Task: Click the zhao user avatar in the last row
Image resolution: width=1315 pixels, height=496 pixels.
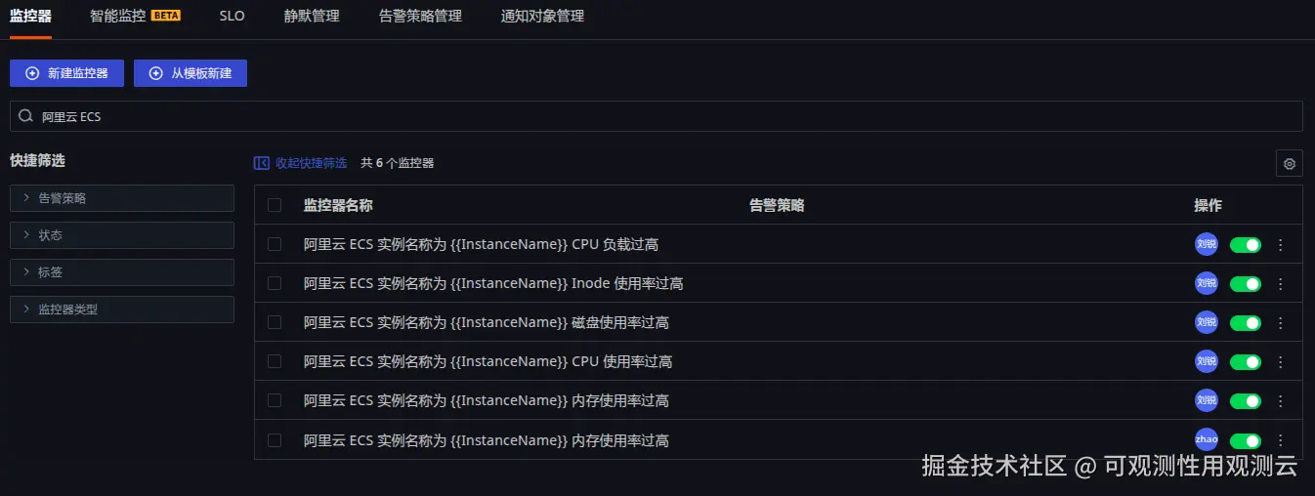Action: [1207, 439]
